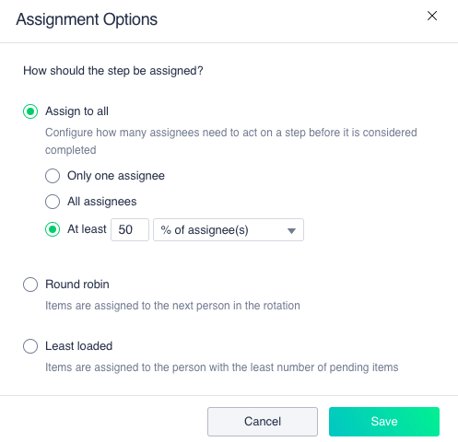Click the Assignment Options dialog title
The image size is (458, 442).
tap(87, 19)
